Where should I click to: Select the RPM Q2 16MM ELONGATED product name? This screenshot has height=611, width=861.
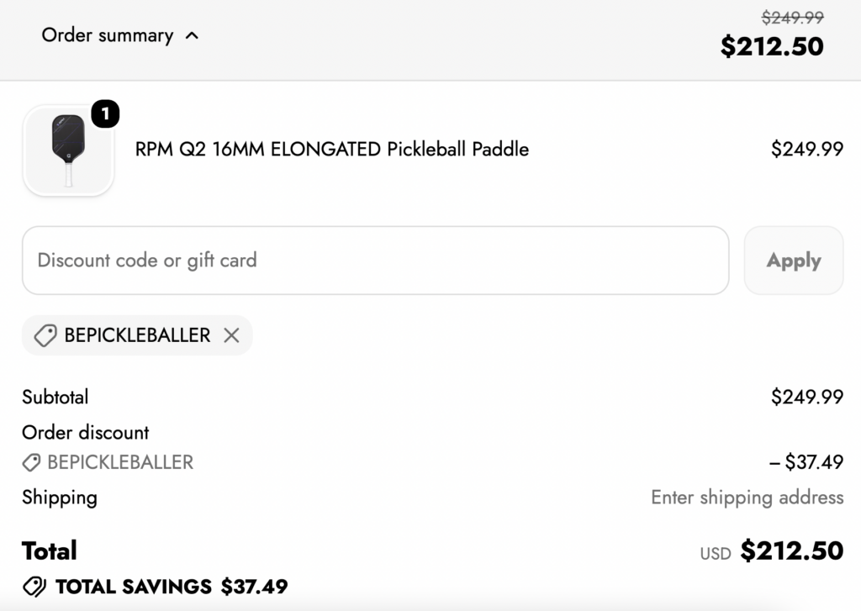(331, 150)
